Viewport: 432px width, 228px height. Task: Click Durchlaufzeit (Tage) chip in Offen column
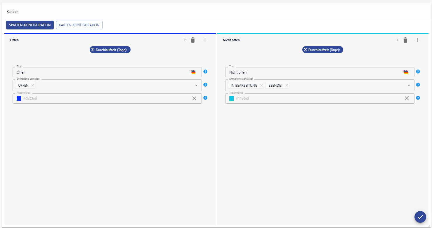110,50
